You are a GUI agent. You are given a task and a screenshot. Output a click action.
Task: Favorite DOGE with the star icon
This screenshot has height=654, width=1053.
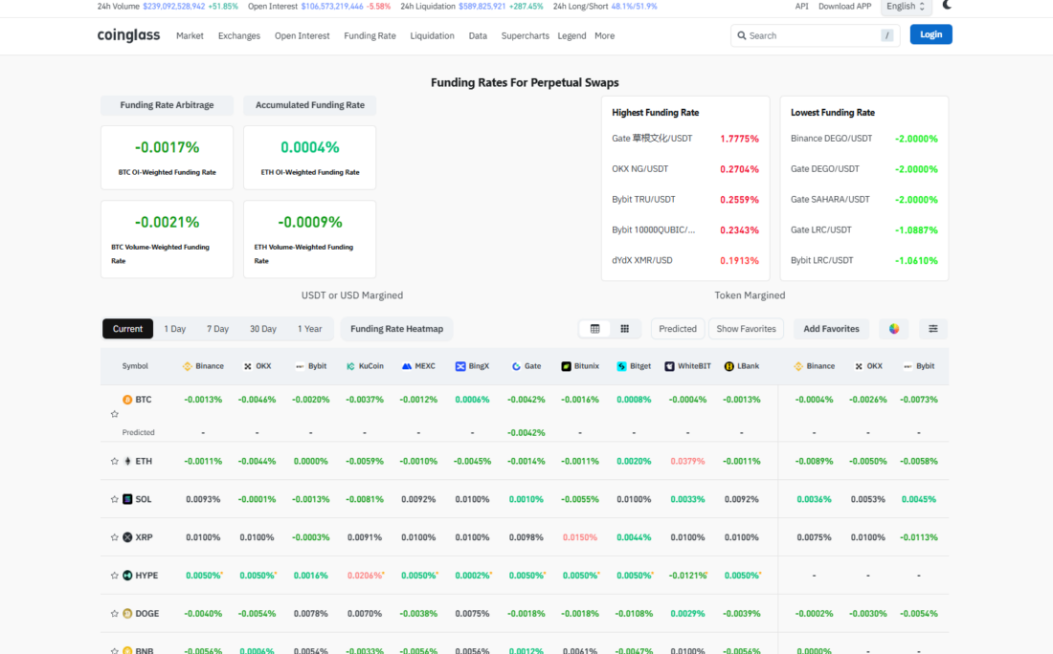[x=114, y=614]
